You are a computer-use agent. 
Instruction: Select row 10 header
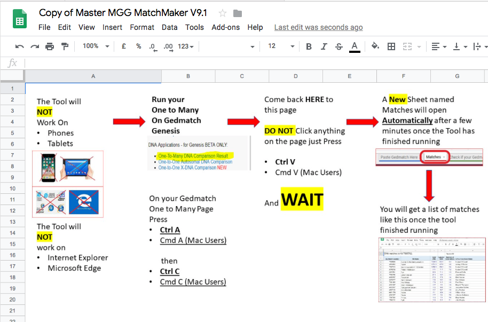(12, 189)
